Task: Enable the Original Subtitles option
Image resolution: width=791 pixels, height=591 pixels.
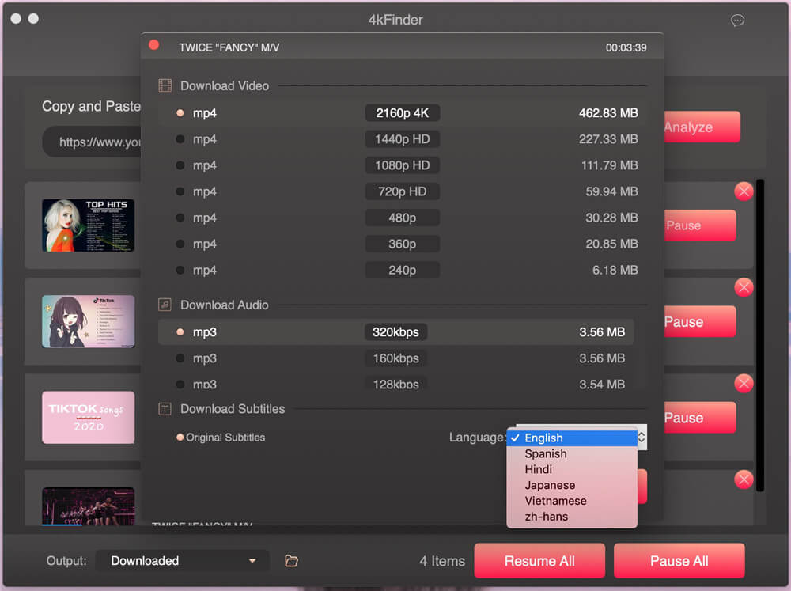Action: pyautogui.click(x=181, y=437)
